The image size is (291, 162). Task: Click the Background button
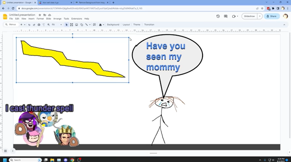click(x=113, y=24)
